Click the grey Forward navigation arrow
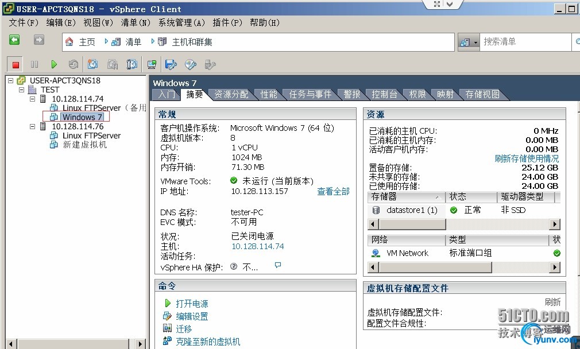580x349 pixels. [39, 40]
